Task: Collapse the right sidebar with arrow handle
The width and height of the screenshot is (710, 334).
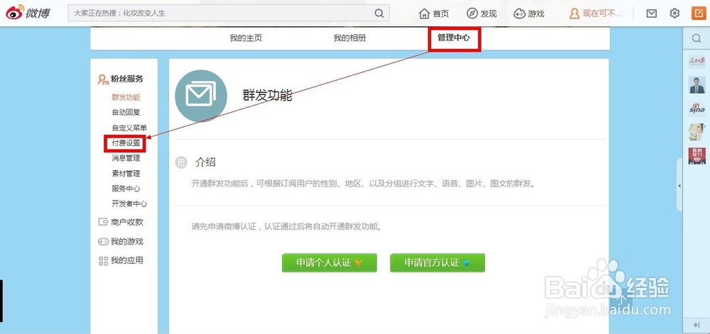Action: [679, 186]
